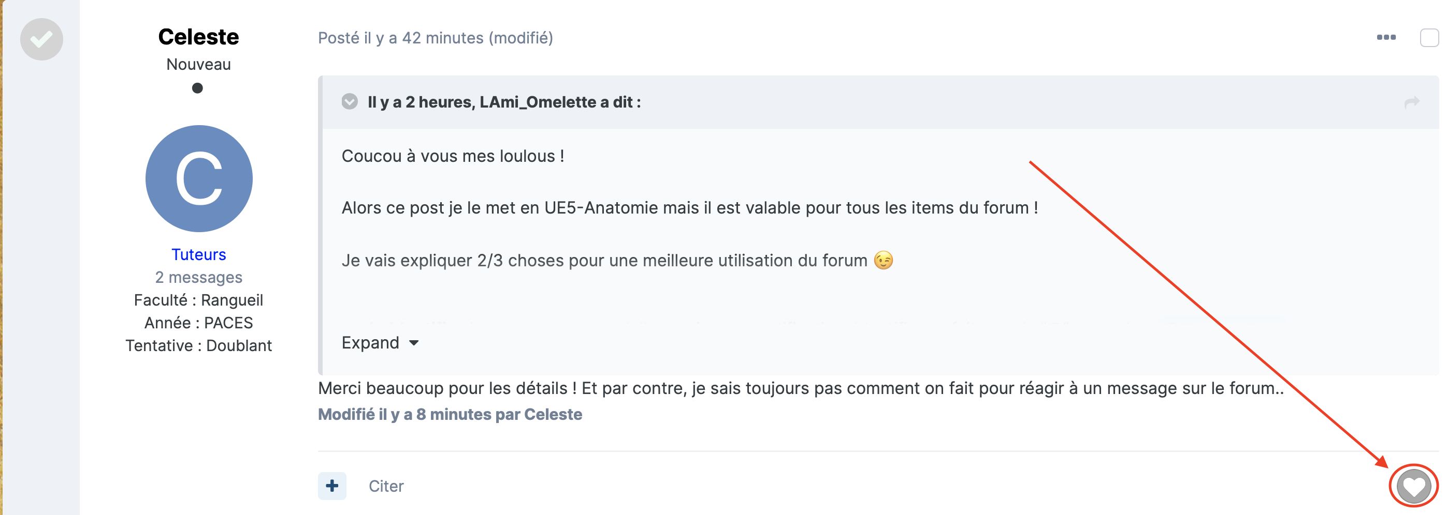Click 'Modifié il y a 8 minutes' edit note
Viewport: 1446px width, 515px height.
[450, 414]
